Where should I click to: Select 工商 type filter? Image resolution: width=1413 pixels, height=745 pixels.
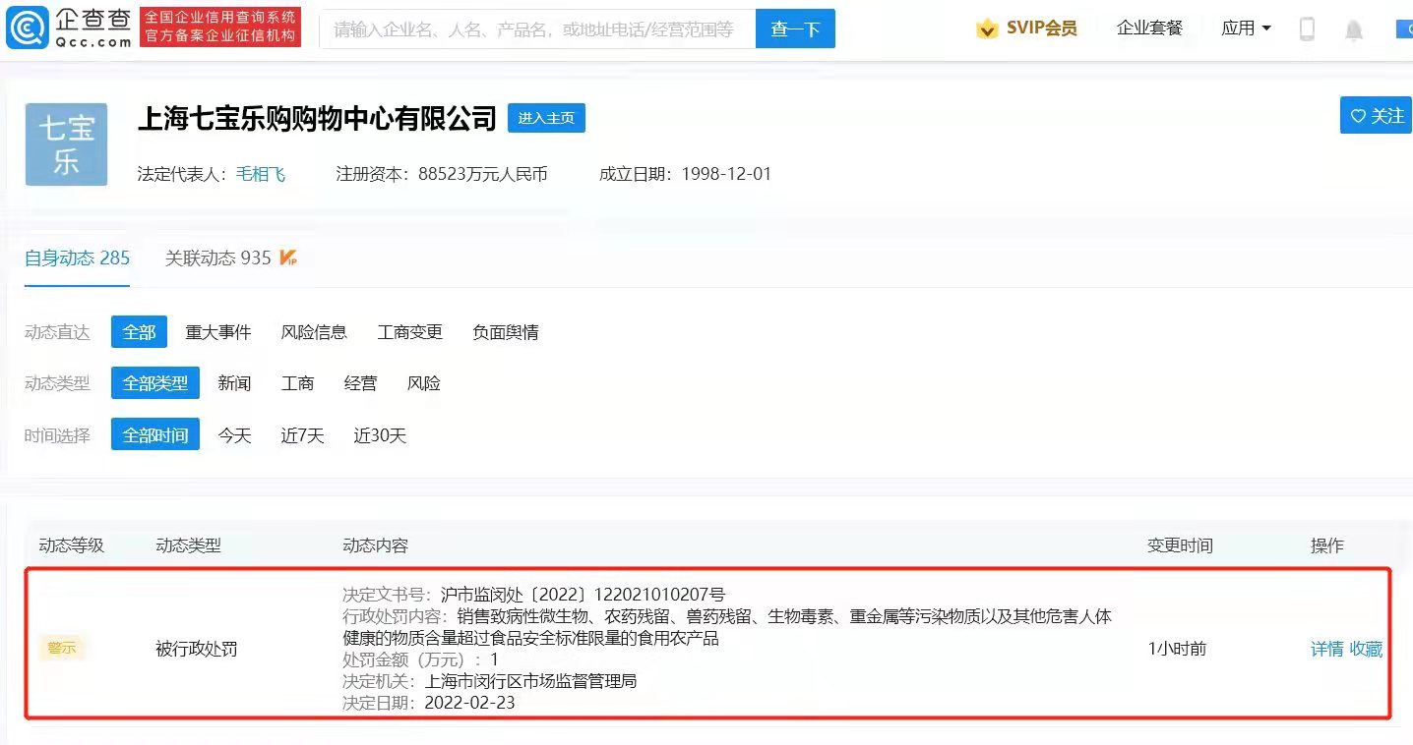click(297, 383)
